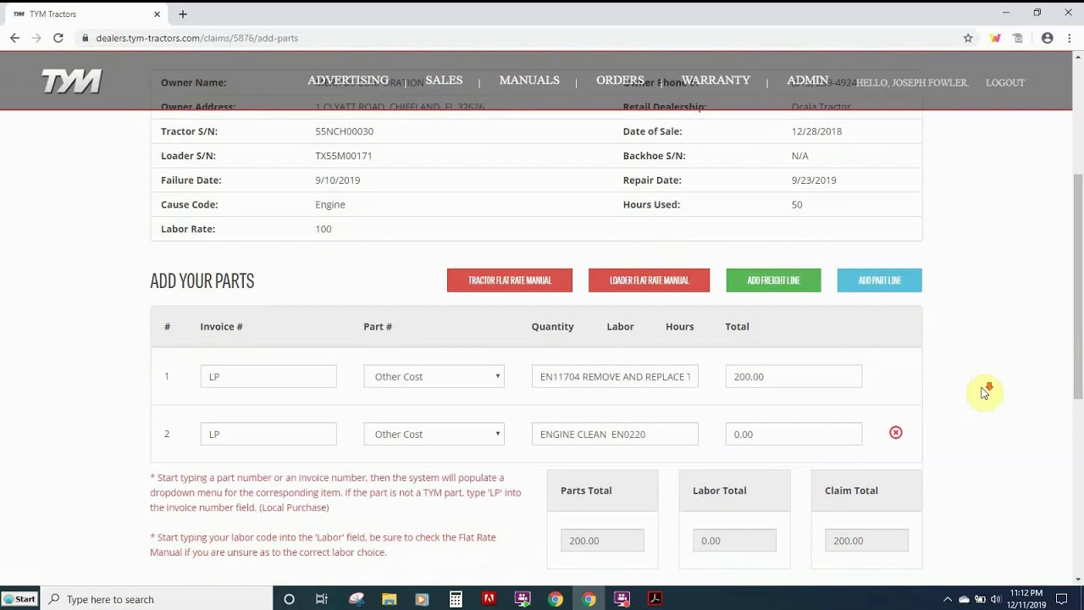Click the TYM logo

click(x=72, y=82)
